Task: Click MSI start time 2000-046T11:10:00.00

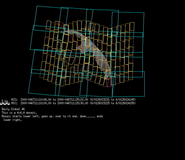Action: (36, 103)
